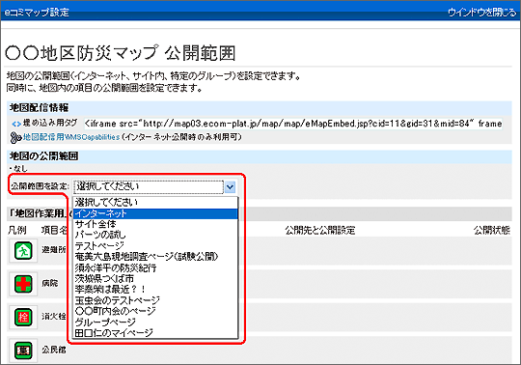Select 玉虫会のテストページ option
Viewport: 521px width, 365px height.
[x=155, y=300]
